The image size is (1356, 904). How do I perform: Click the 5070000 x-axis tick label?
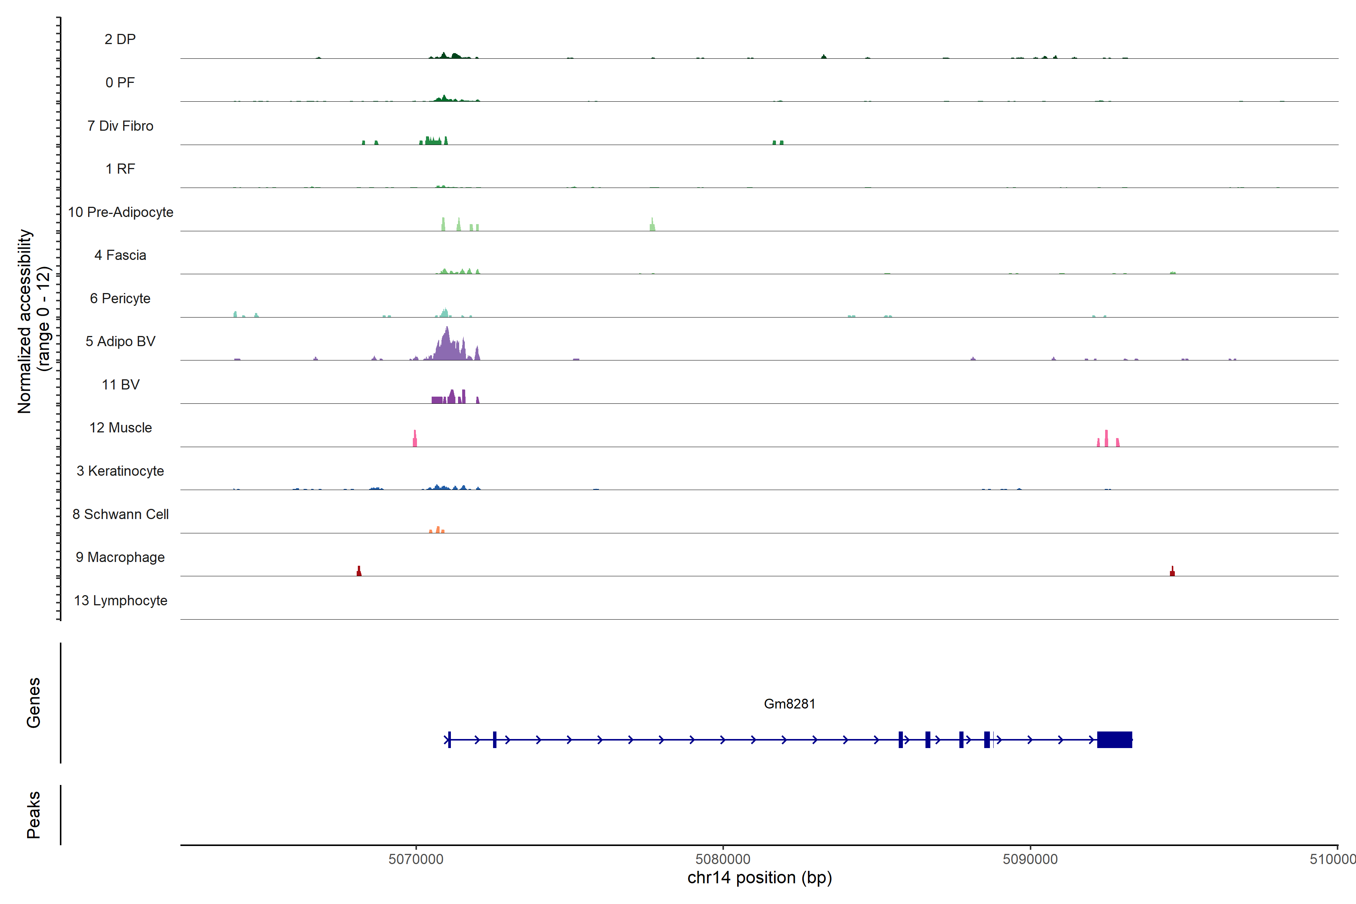(x=416, y=859)
